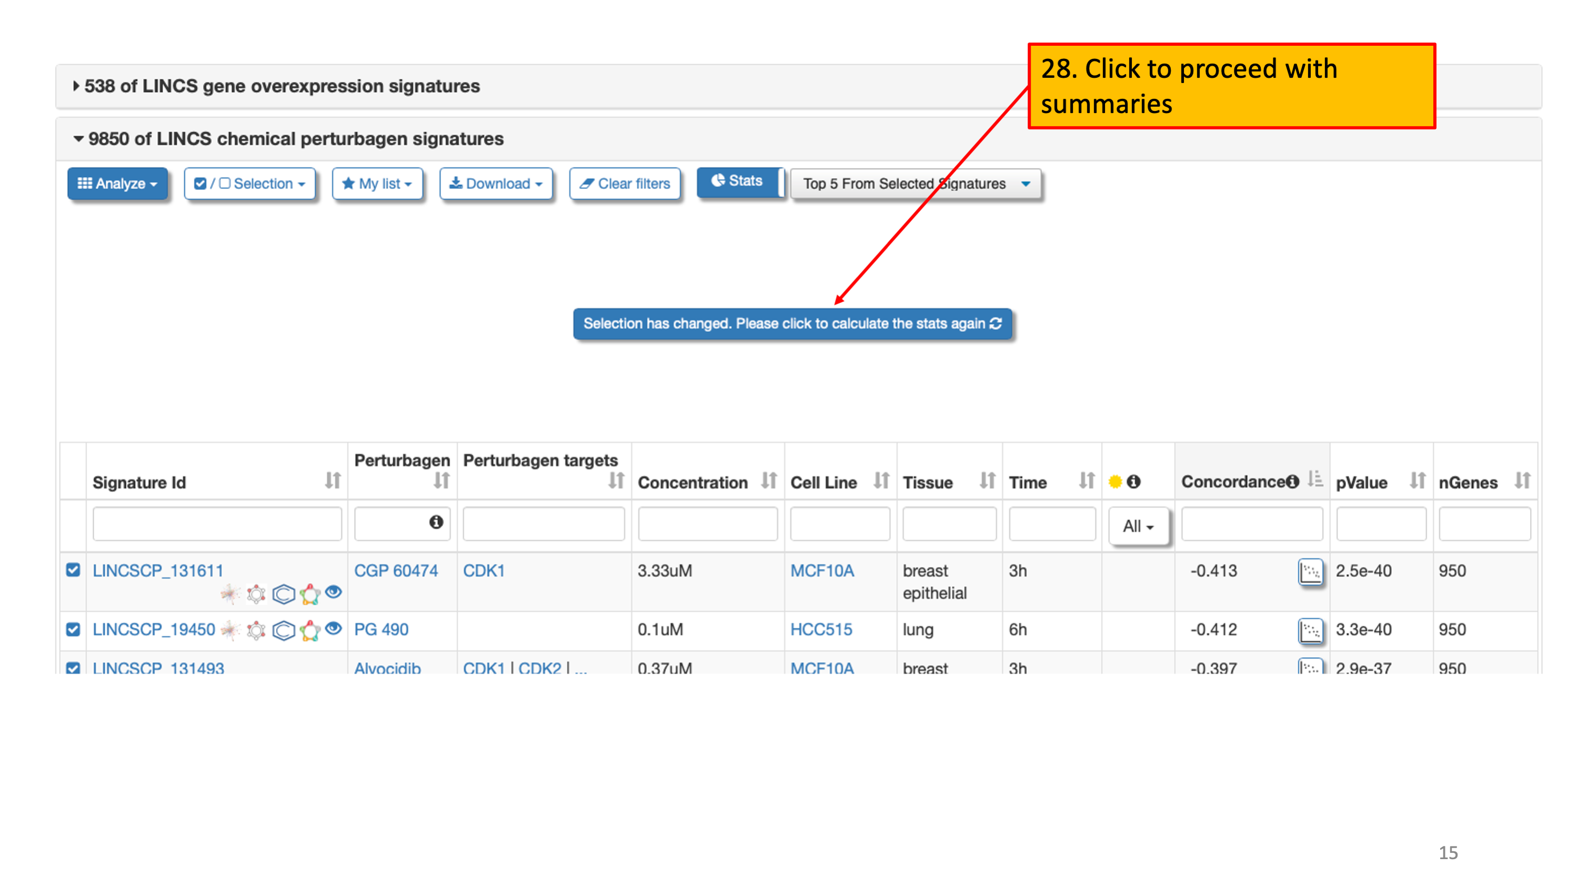
Task: Click the recalculate stats button for changed selection
Action: click(x=791, y=323)
